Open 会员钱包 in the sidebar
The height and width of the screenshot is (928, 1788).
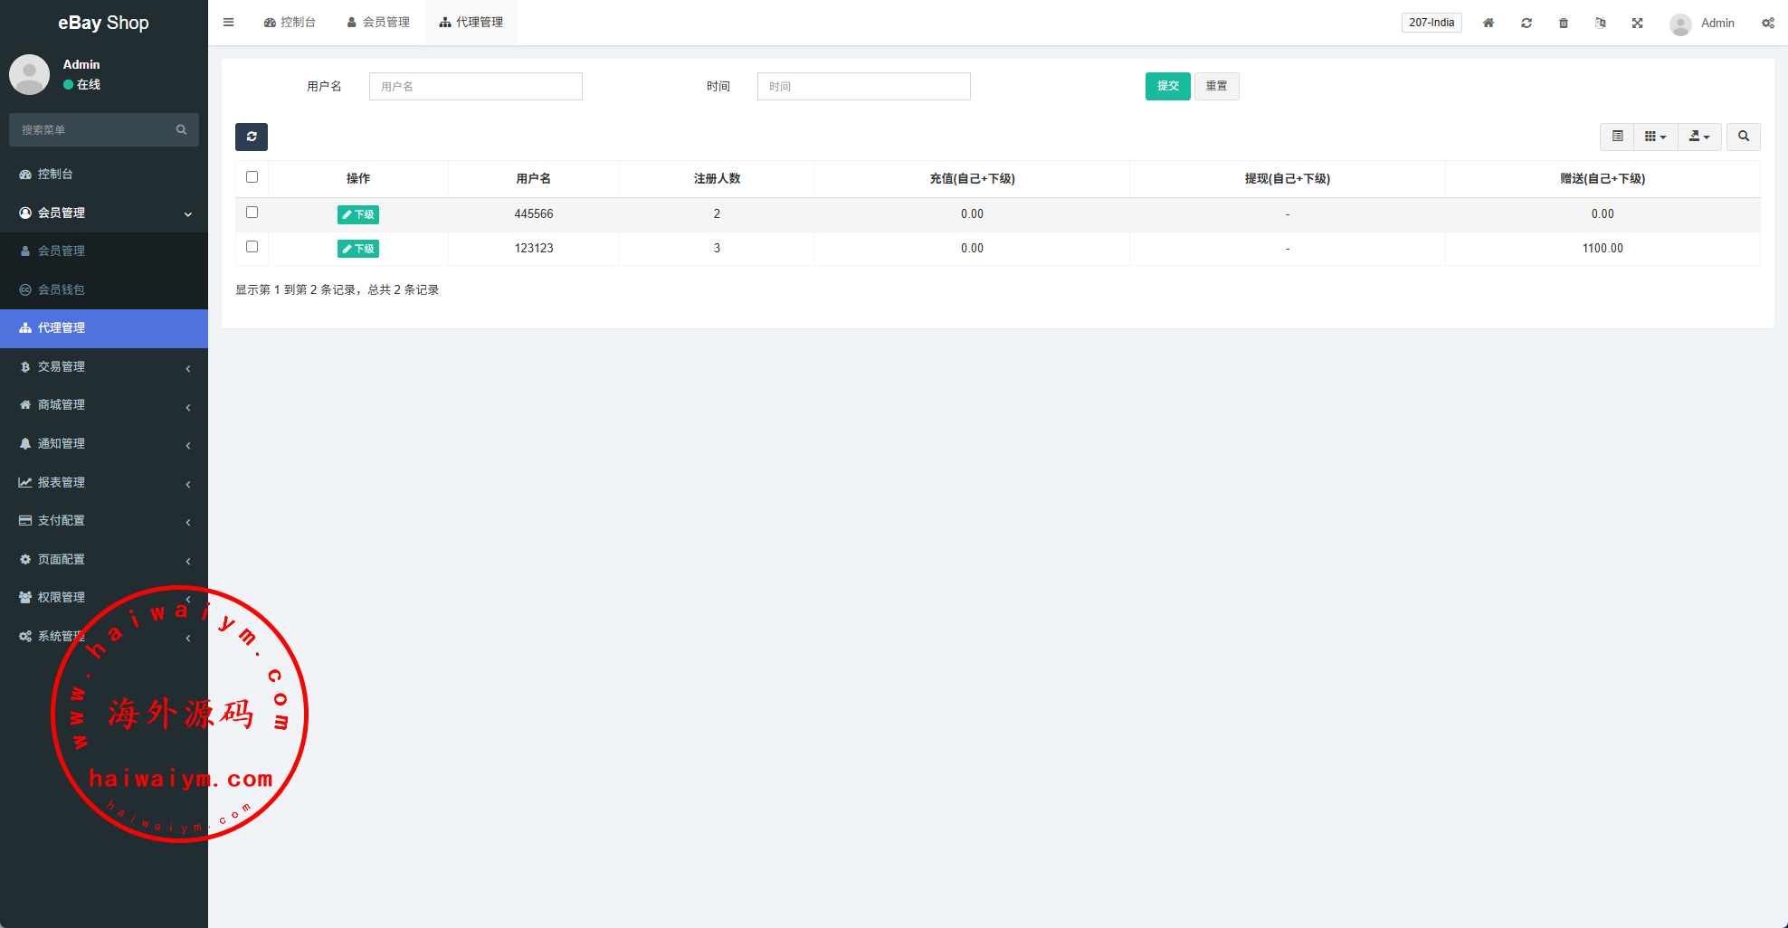[x=62, y=289]
